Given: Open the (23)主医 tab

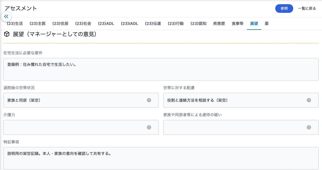Looking at the screenshot, I should 37,23.
